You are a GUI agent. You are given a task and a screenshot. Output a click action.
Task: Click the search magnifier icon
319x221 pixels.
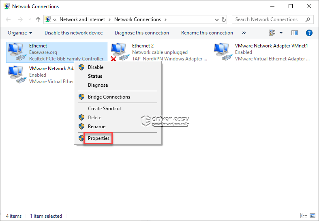coord(308,19)
